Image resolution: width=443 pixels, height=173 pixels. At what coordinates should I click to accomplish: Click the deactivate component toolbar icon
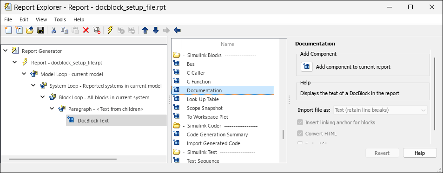pyautogui.click(x=97, y=30)
